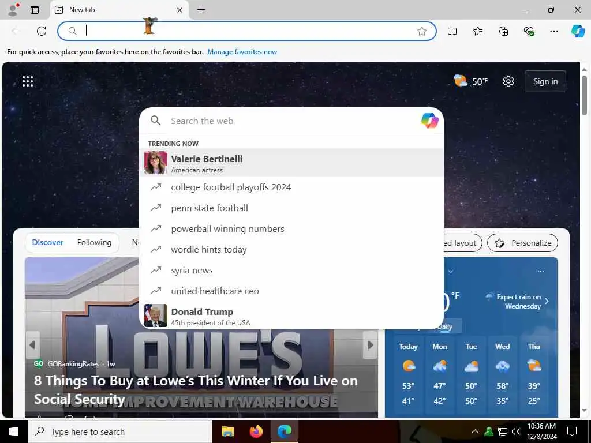Screen dimensions: 591x443
Task: Open the Favorites list icon
Action: coord(478,31)
